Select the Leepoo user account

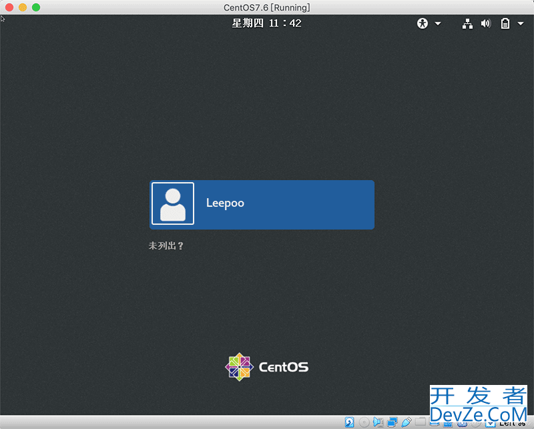(262, 205)
